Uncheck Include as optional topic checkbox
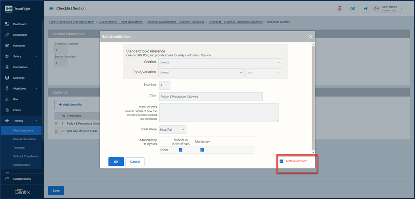 [180, 150]
